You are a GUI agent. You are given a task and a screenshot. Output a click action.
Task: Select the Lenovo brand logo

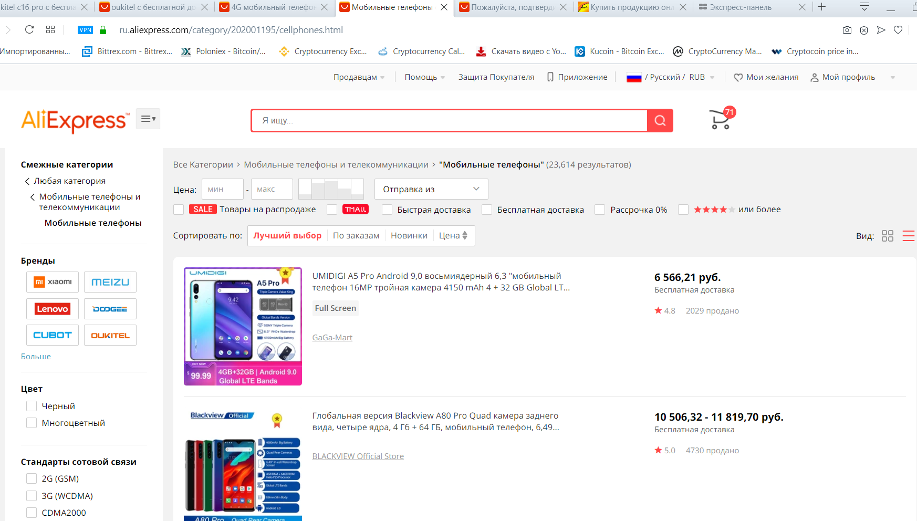point(53,309)
